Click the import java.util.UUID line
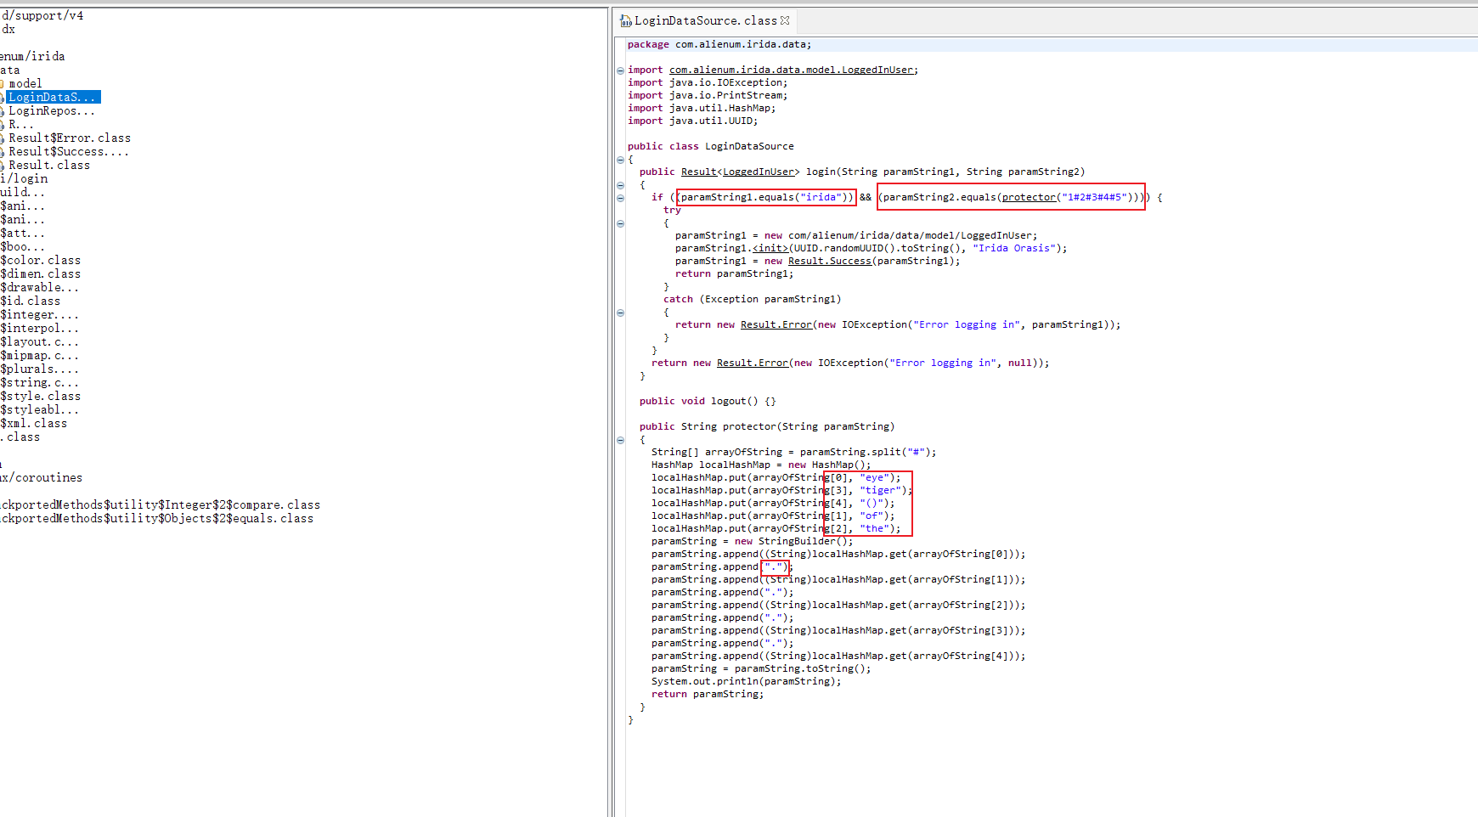Screen dimensions: 1478x817 (x=692, y=121)
